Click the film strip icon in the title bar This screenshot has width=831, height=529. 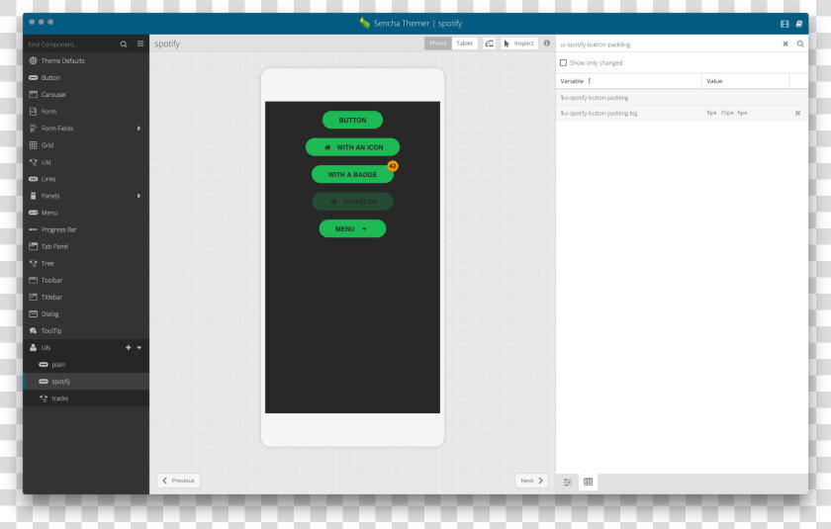coord(785,24)
